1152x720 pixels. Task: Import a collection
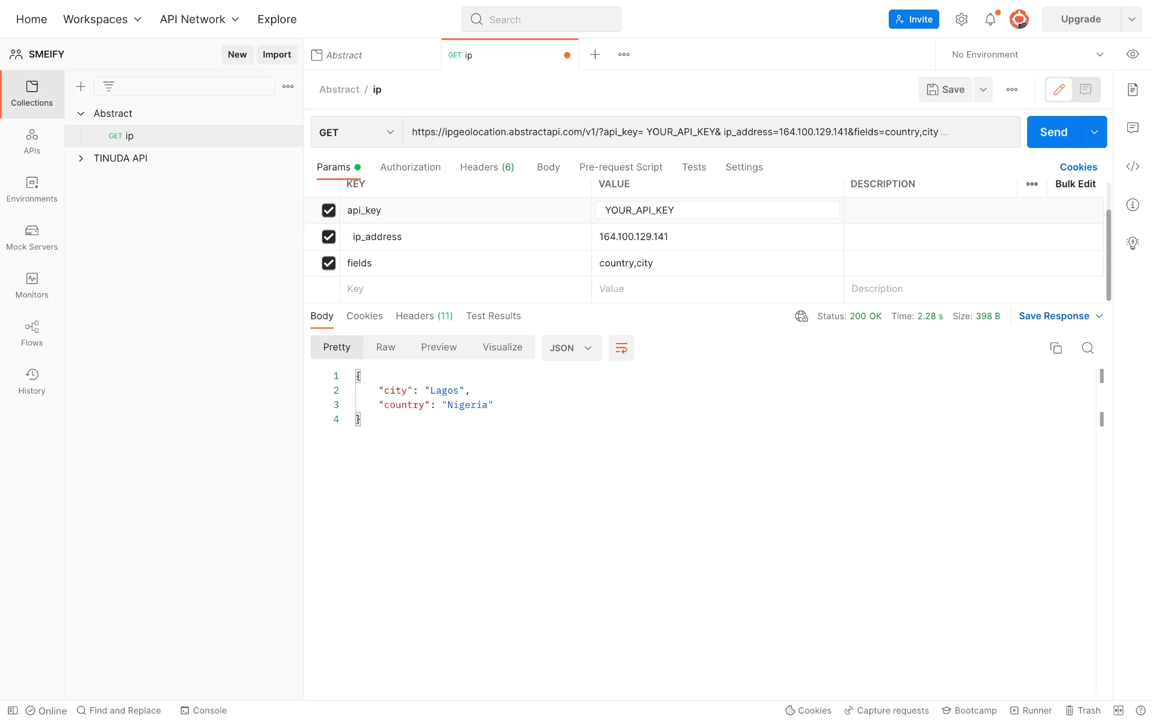pyautogui.click(x=276, y=54)
